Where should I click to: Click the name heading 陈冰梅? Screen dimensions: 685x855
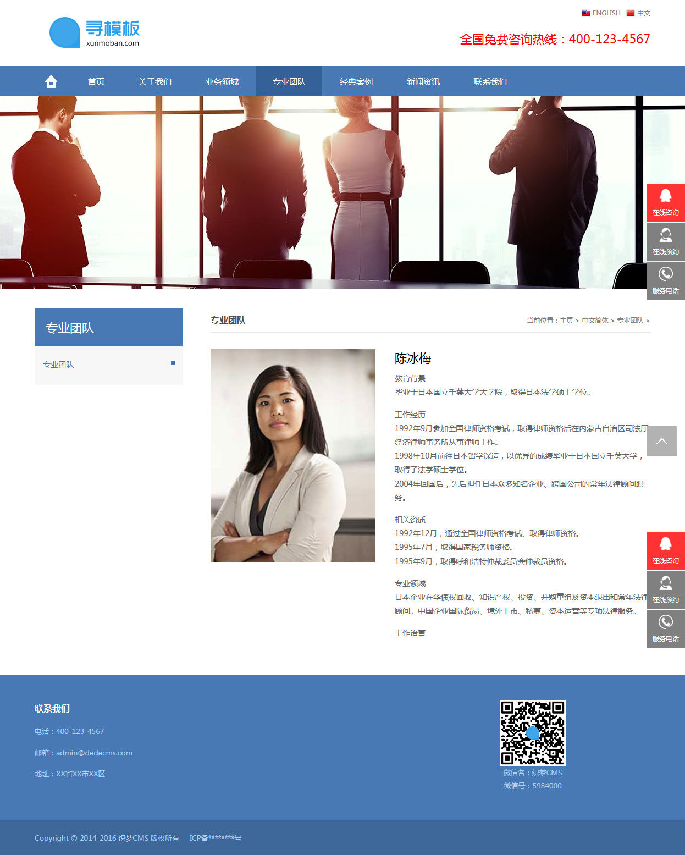tap(413, 358)
